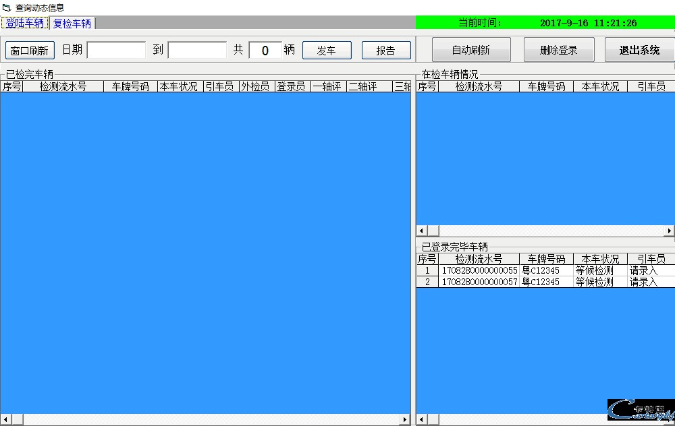Open the 报告 report button

pyautogui.click(x=386, y=49)
